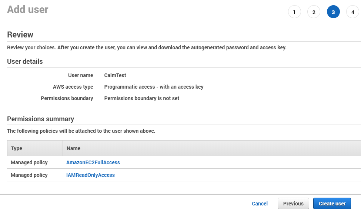Select Managed policy cell for AmazonEC2FullAccess row
361x211 pixels.
(29, 162)
